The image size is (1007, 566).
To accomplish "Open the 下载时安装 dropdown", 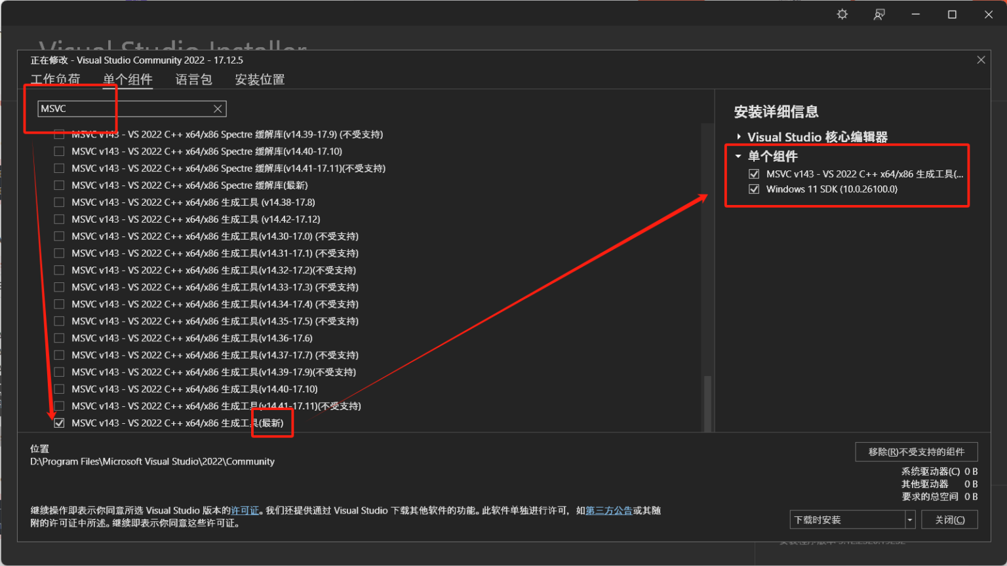I will [x=910, y=519].
